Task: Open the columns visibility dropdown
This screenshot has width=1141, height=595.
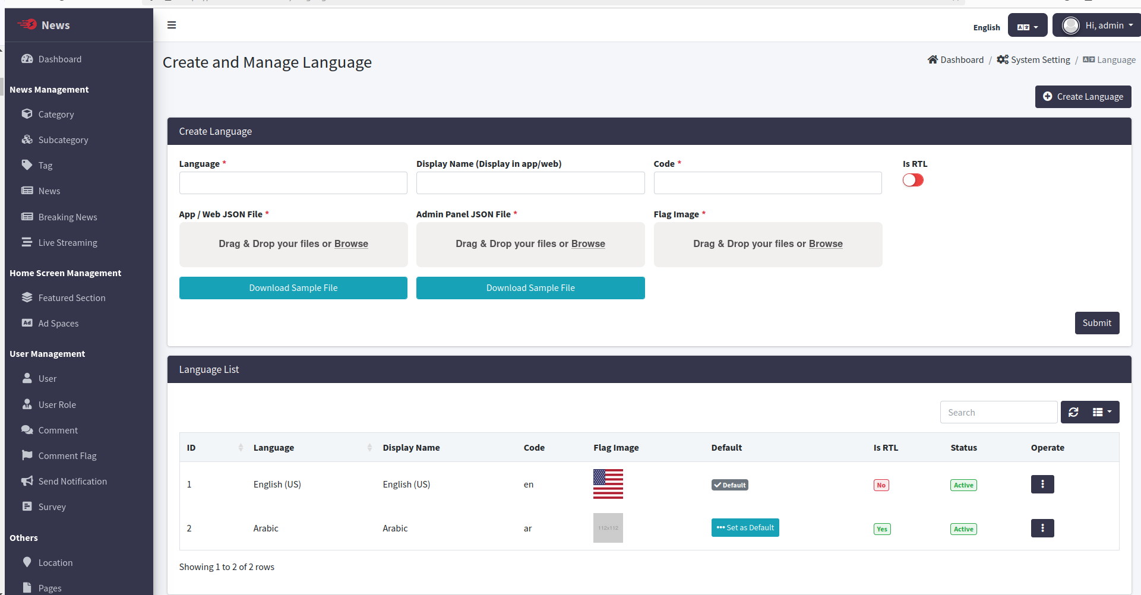Action: [1102, 412]
